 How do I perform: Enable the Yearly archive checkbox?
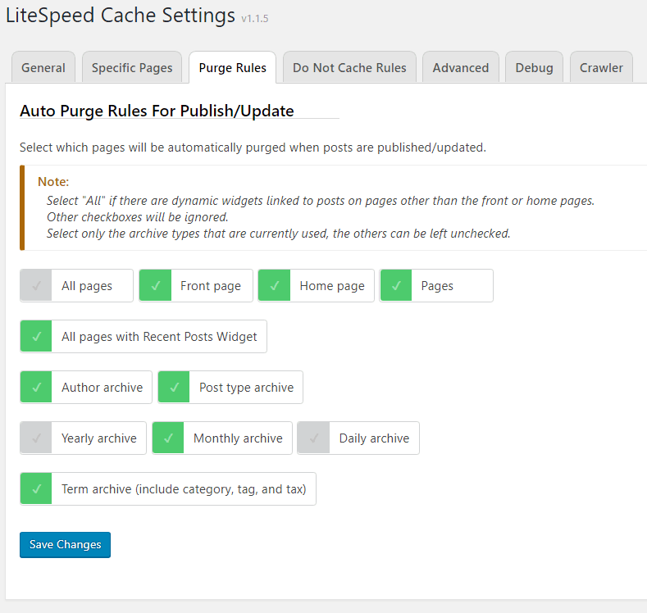[36, 438]
